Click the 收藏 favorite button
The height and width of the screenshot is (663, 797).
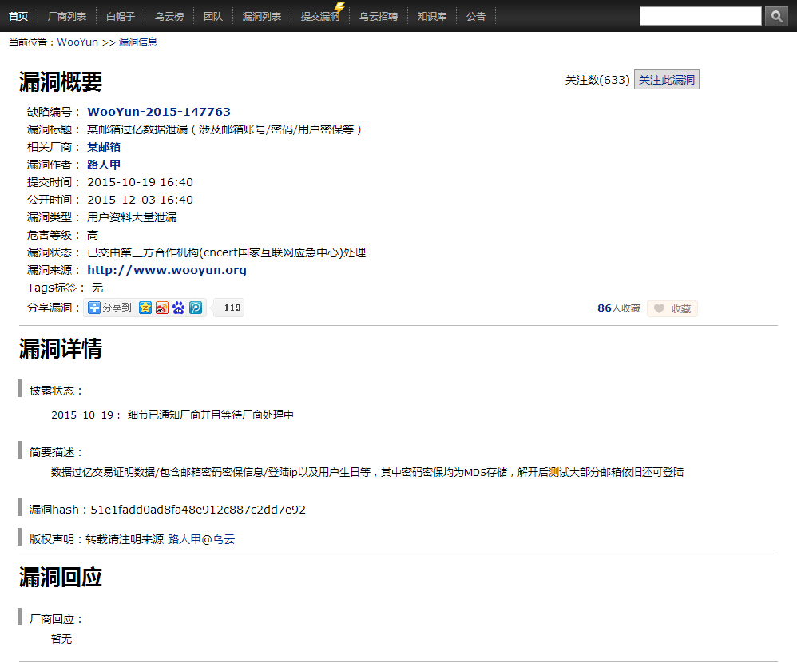[x=672, y=308]
